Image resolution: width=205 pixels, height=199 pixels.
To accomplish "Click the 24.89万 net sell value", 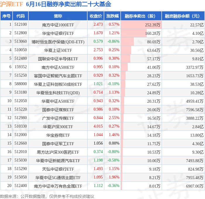I will (x=154, y=93).
